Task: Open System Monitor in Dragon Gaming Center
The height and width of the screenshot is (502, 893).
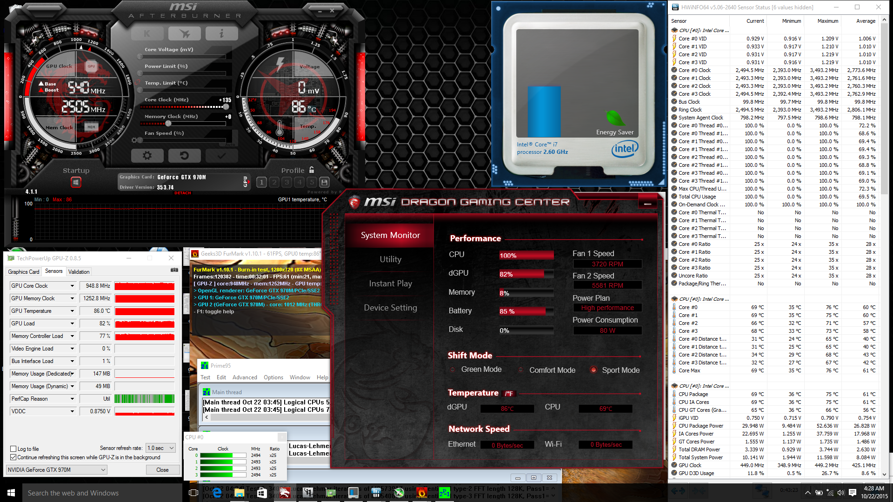Action: coord(390,235)
